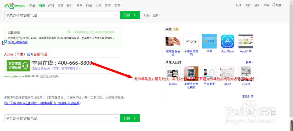The height and width of the screenshot is (131, 293).
Task: Open the 在线客服系统 text link
Action: pyautogui.click(x=173, y=53)
